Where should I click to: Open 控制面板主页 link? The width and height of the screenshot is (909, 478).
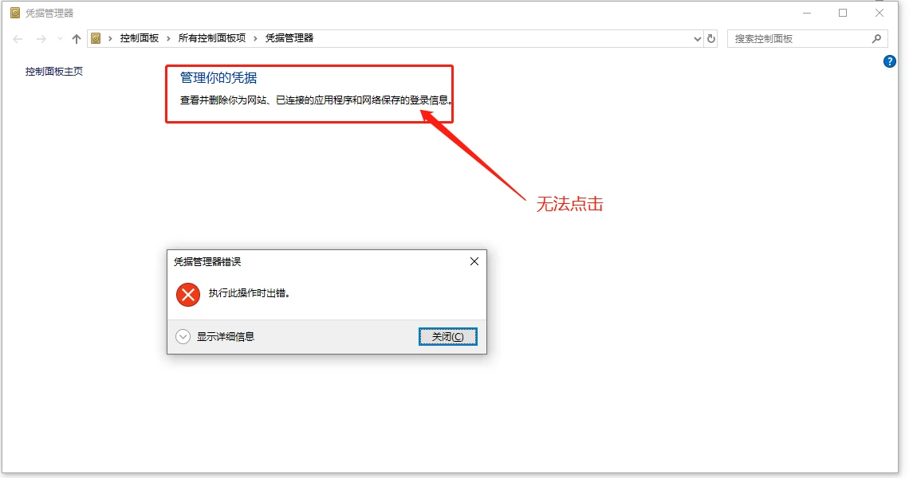tap(54, 71)
